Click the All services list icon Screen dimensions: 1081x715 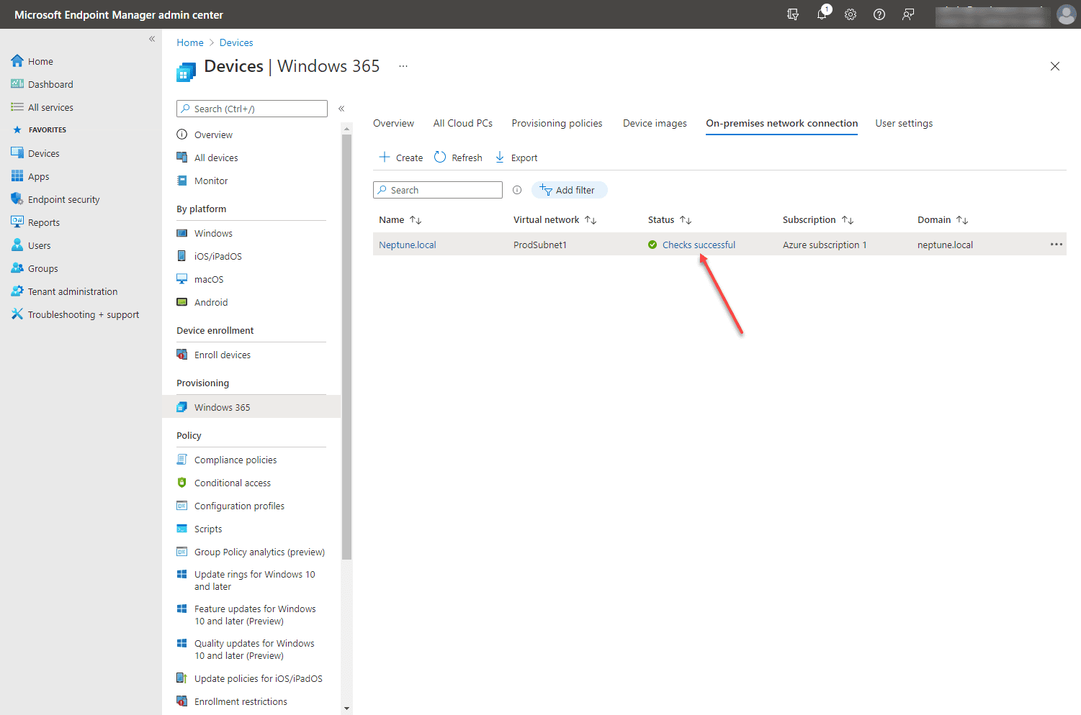17,107
